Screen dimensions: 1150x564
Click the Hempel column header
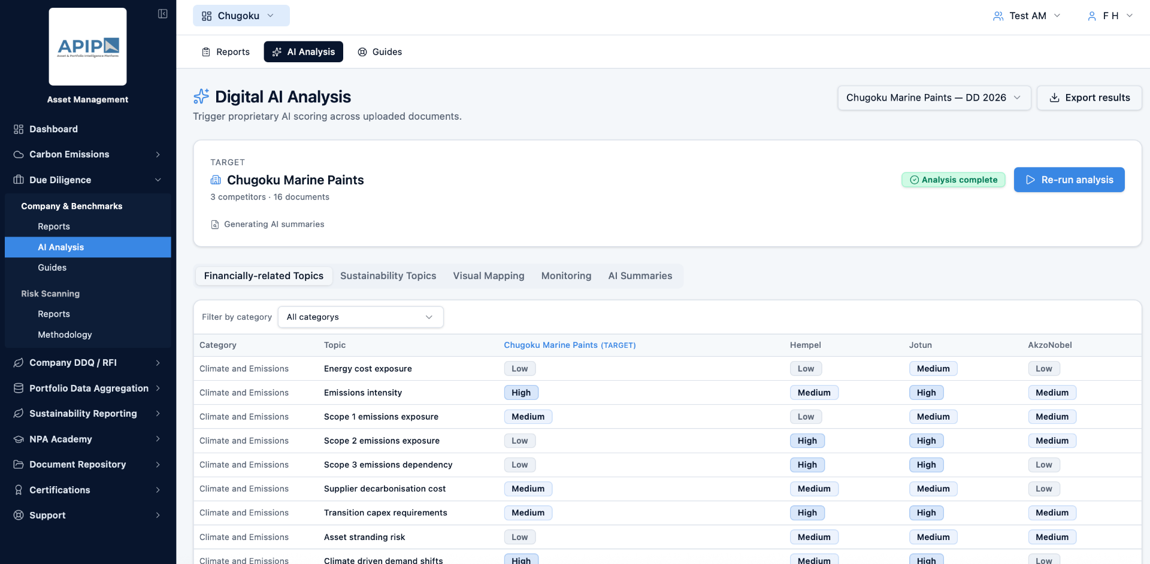click(x=805, y=345)
